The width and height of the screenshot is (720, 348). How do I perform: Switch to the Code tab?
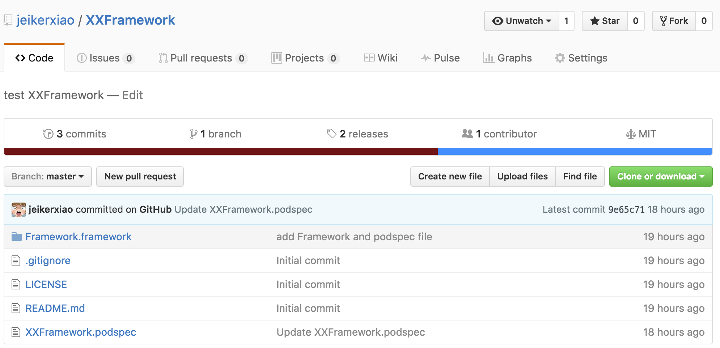pyautogui.click(x=34, y=58)
